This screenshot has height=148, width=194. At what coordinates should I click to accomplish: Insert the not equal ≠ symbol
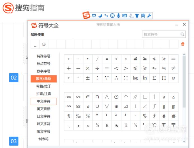(173, 68)
